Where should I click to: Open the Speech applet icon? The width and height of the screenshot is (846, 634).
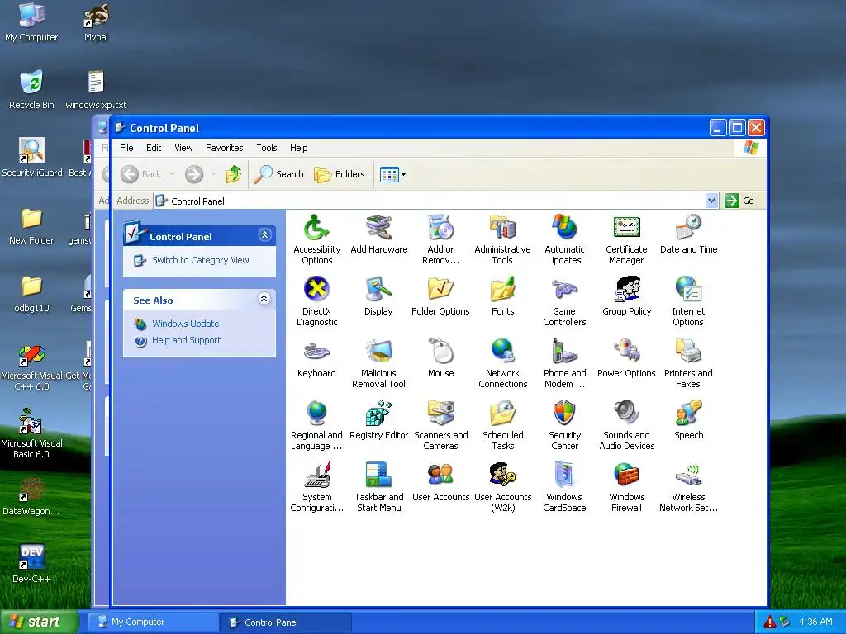(688, 414)
